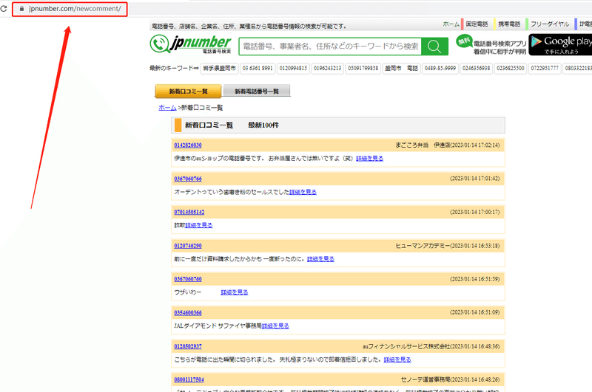The height and width of the screenshot is (392, 592).
Task: Open the 携帯電話 navigation item
Action: pos(509,24)
